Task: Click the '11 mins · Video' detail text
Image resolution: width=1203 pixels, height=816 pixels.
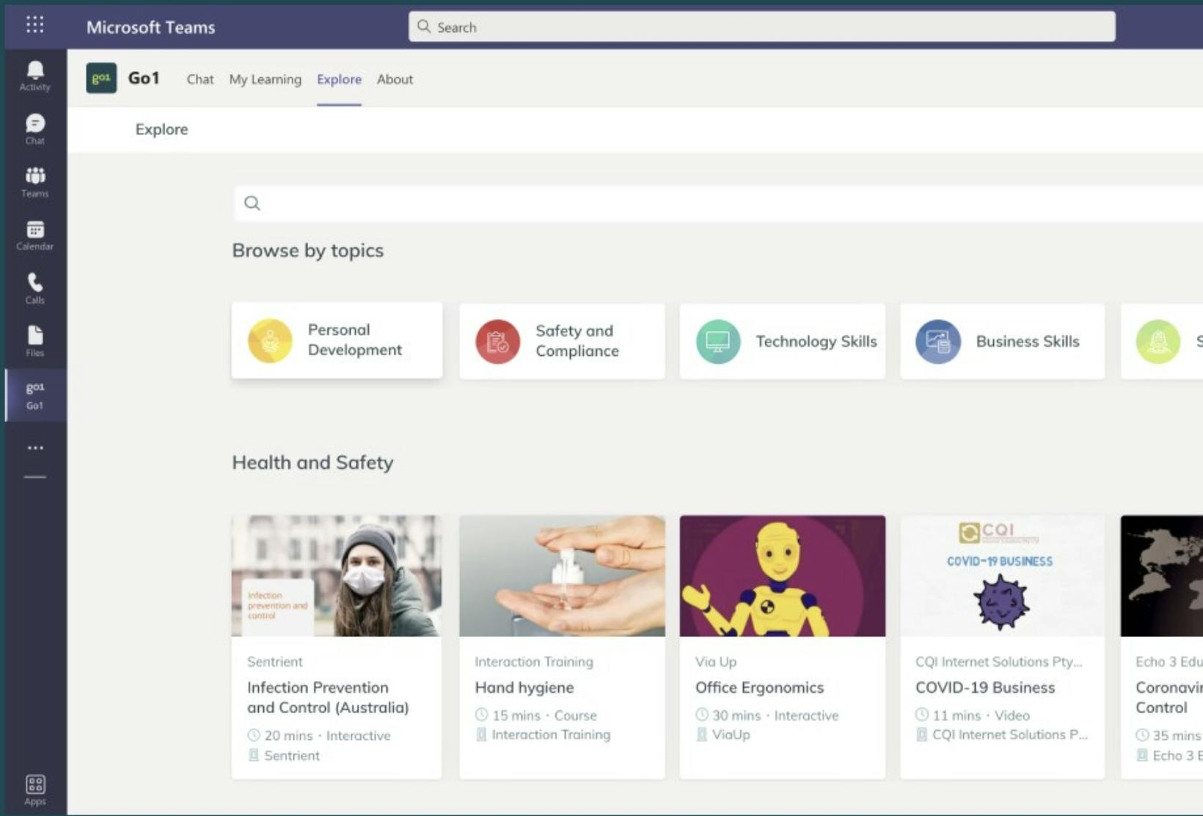Action: 973,715
